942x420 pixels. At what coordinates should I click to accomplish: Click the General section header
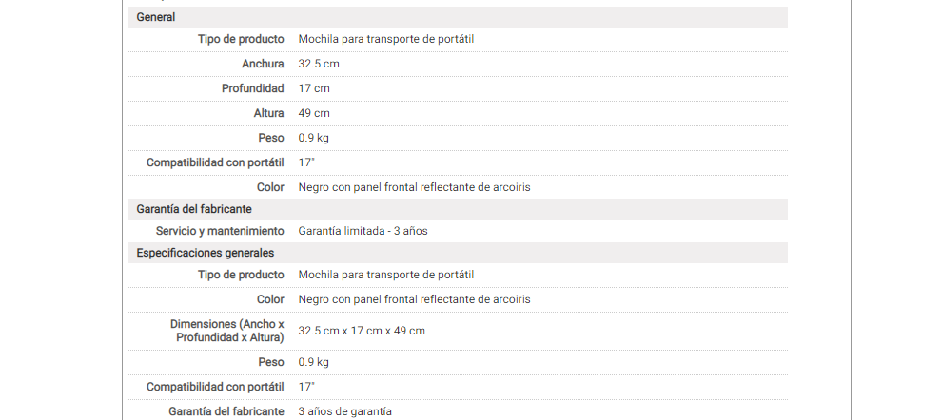click(155, 17)
